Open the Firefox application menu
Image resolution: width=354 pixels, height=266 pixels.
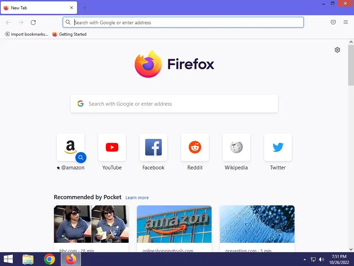[346, 22]
